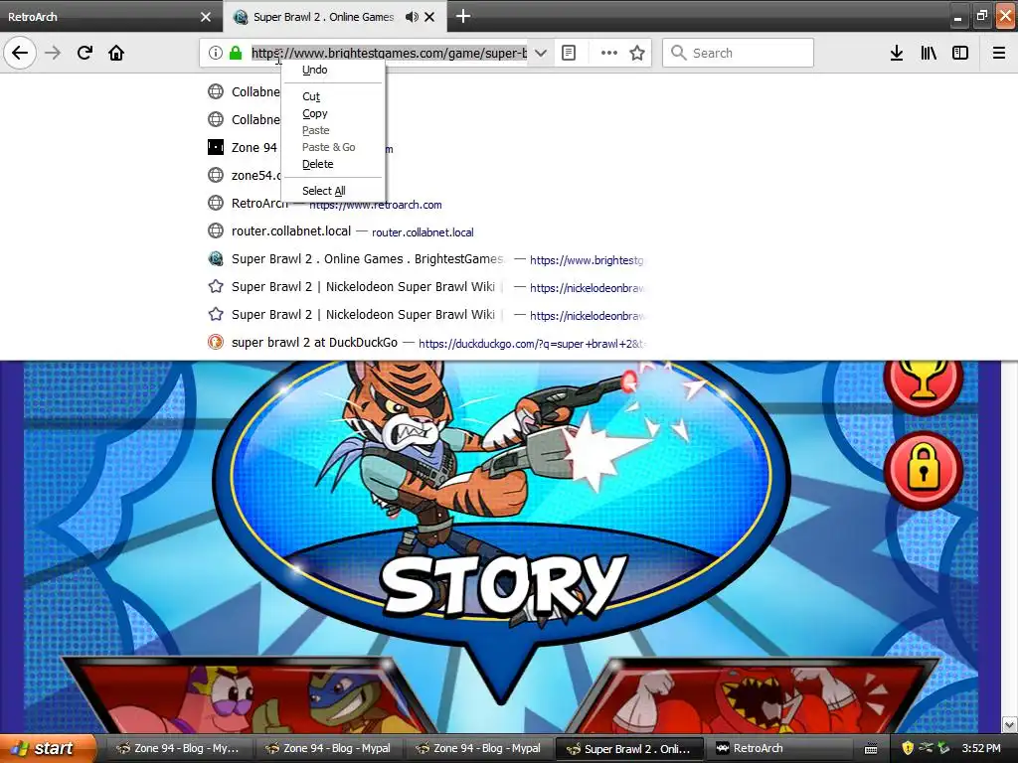Open the library bookshelf icon

(x=929, y=53)
